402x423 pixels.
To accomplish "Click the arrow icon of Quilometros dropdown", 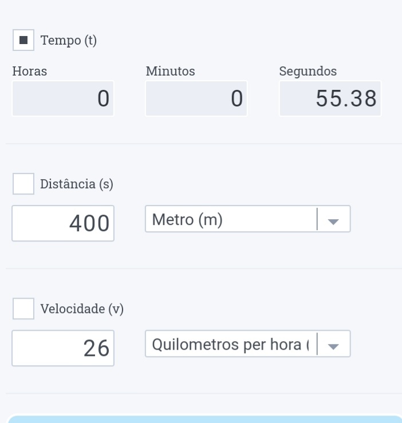I will point(333,346).
